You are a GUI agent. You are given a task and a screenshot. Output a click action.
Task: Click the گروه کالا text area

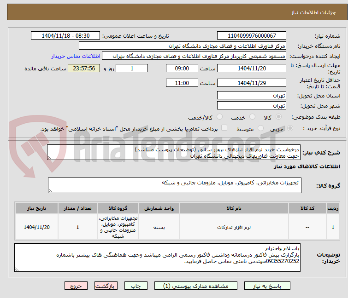point(174,185)
